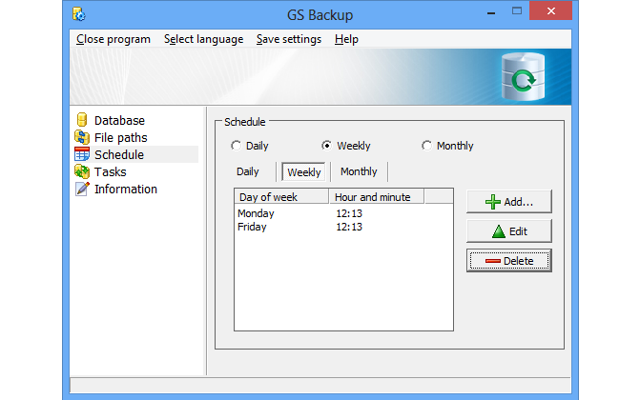Click the Schedule calendar icon in sidebar
Screen dimensions: 640x400
[82, 155]
